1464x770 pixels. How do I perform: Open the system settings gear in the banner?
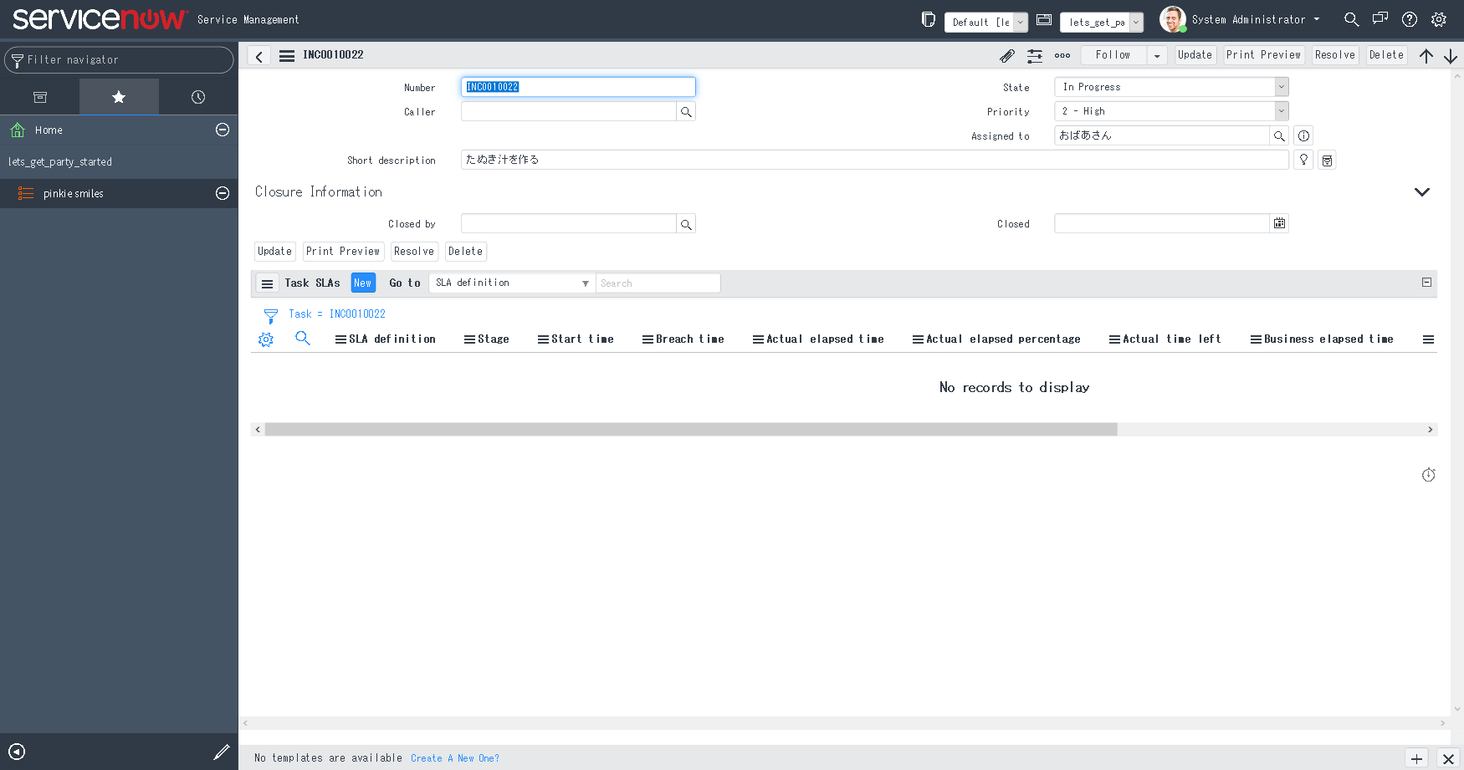tap(1439, 19)
